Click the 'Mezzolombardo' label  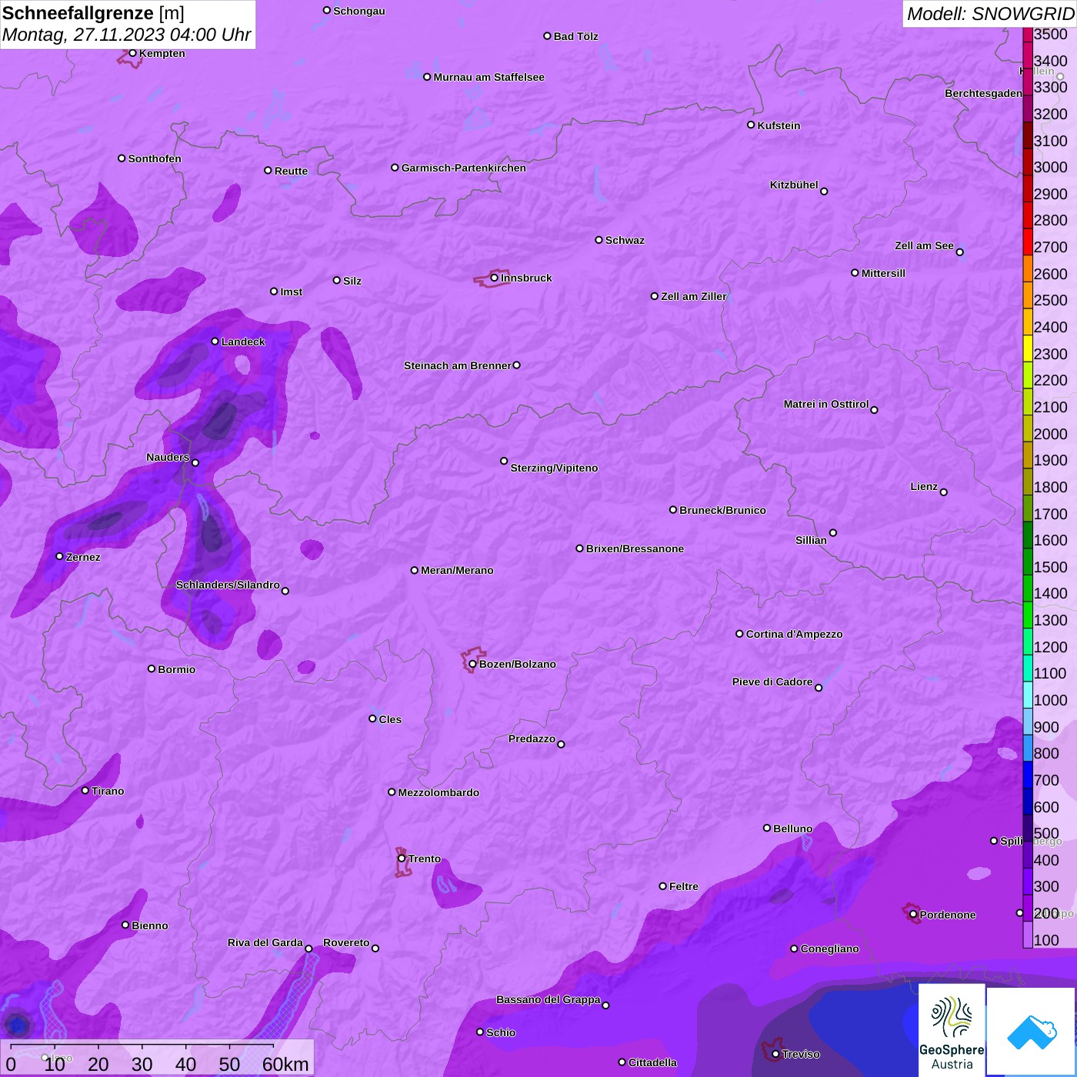tap(438, 792)
